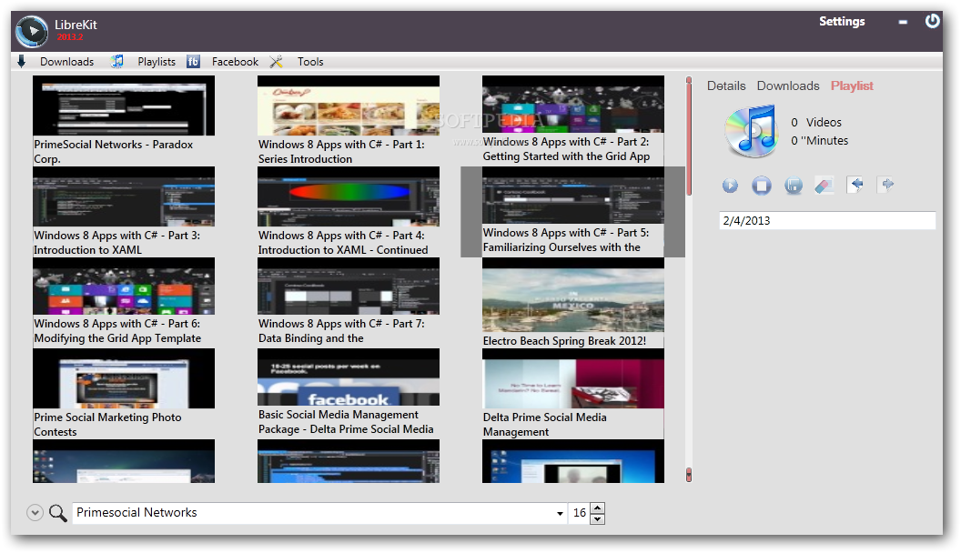961x553 pixels.
Task: Click title text 'Windows 8 Apps with C# - Part 3:'
Action: point(117,236)
